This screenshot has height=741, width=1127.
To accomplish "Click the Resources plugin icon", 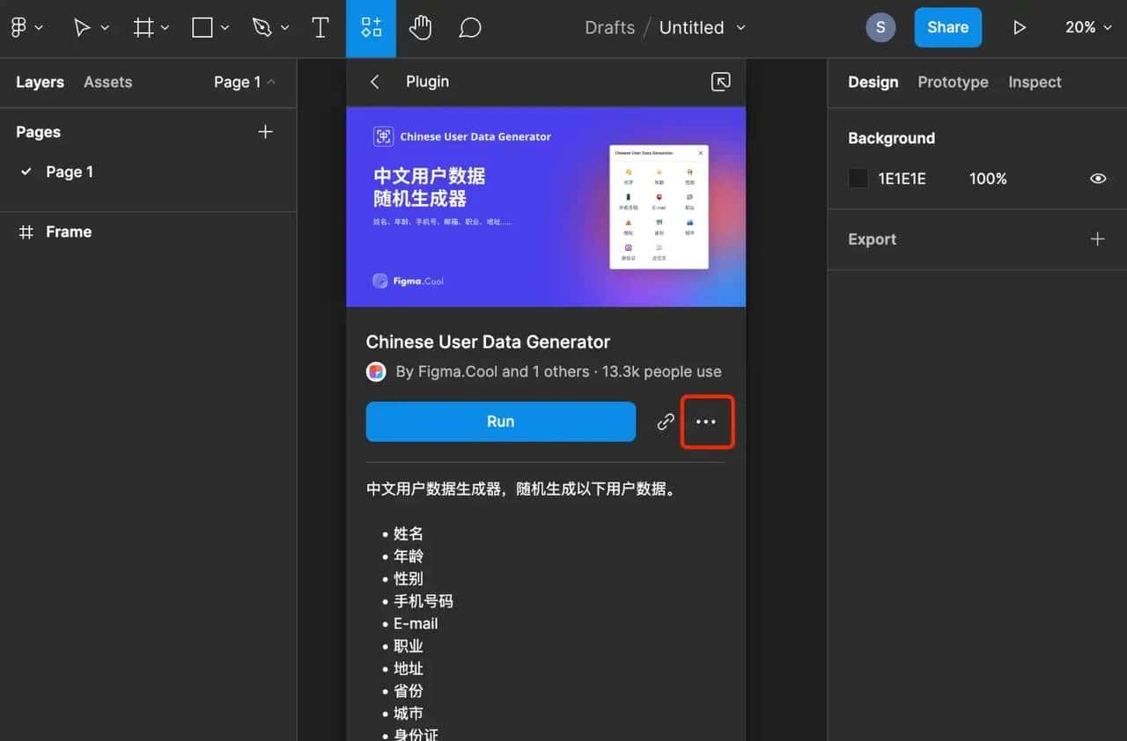I will (x=371, y=28).
